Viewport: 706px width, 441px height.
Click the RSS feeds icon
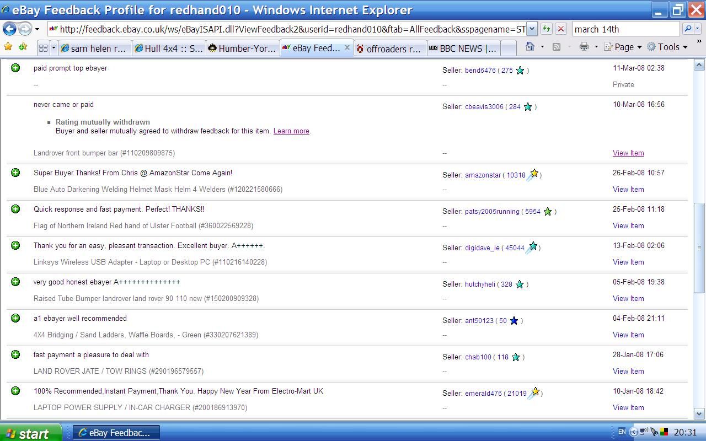[x=557, y=47]
